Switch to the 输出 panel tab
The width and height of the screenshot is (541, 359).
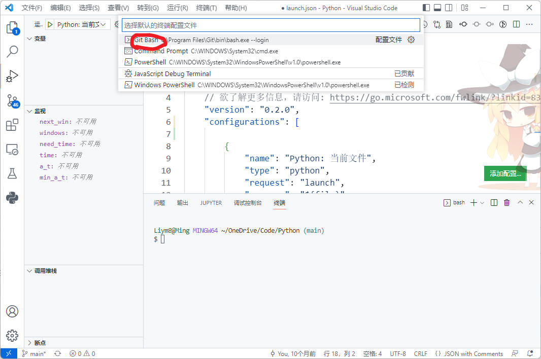[x=183, y=203]
